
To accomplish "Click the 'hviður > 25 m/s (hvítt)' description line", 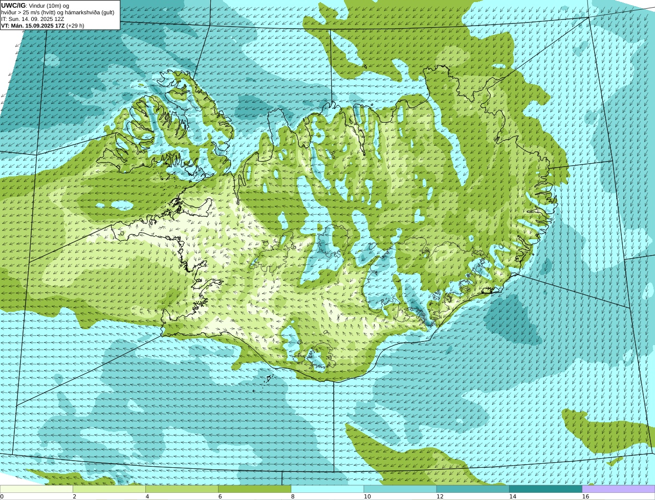I will 58,12.
